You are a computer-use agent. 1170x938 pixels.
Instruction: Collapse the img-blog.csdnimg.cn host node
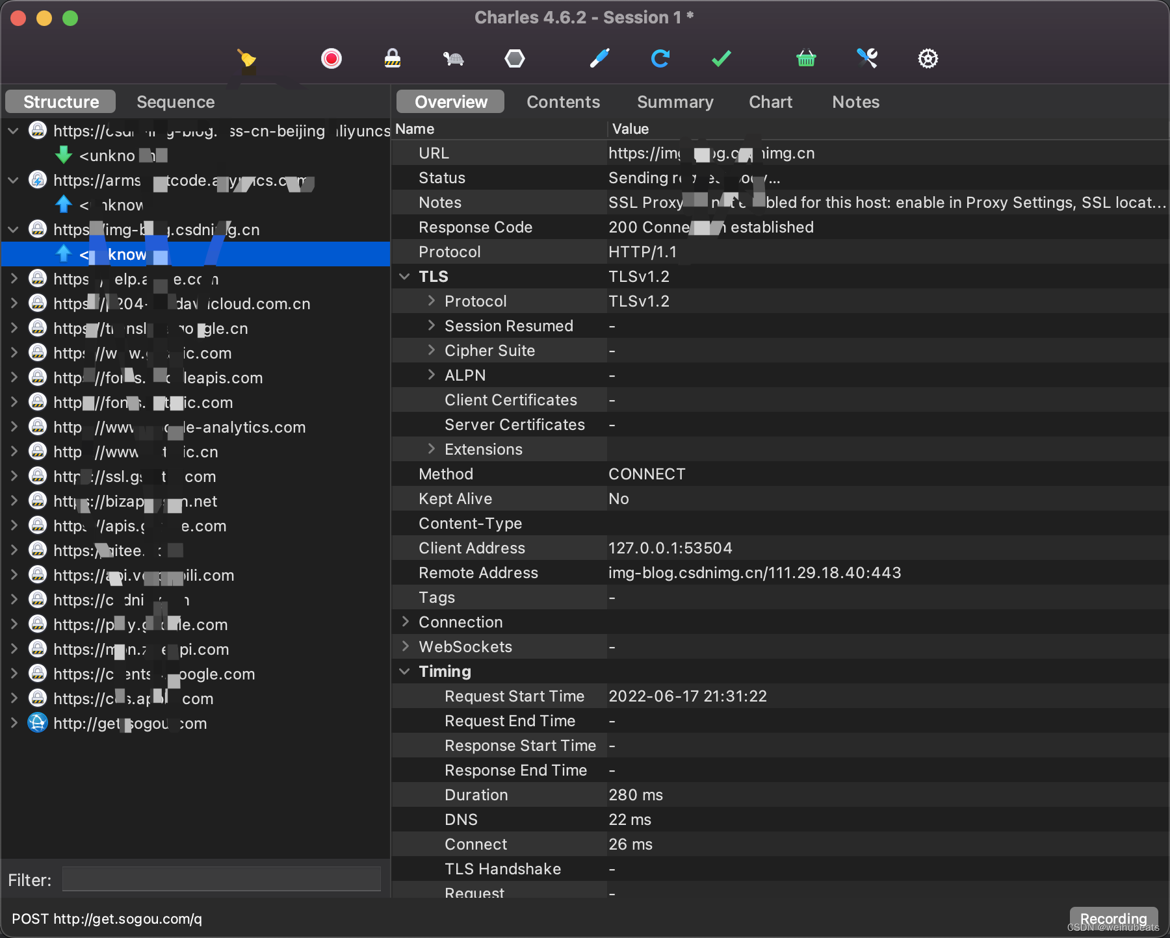click(x=13, y=230)
